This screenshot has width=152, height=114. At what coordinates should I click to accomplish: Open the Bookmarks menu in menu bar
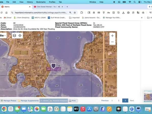click(41, 2)
